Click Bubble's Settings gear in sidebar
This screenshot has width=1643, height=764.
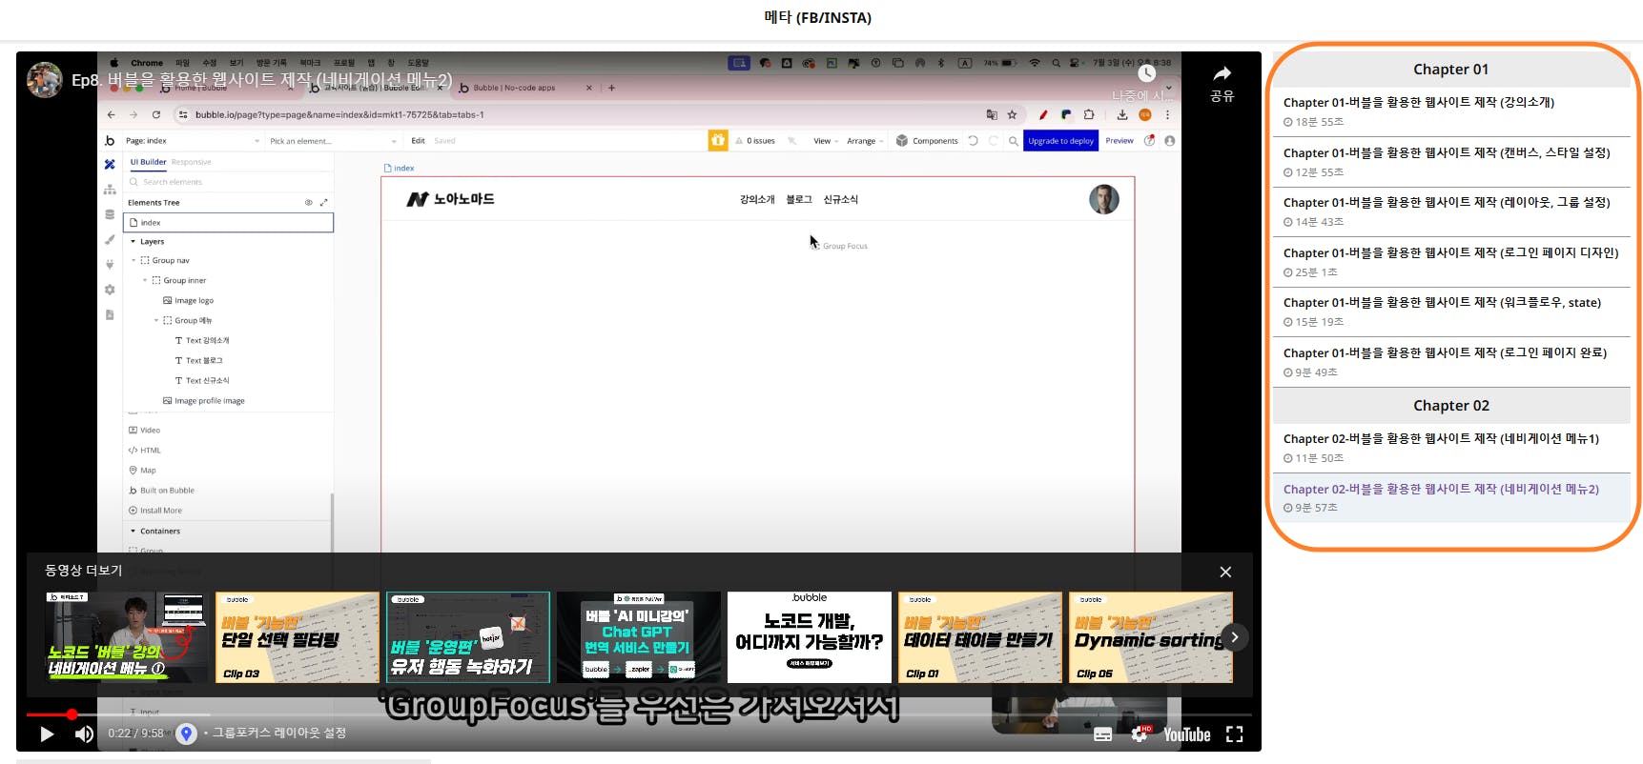pos(110,290)
